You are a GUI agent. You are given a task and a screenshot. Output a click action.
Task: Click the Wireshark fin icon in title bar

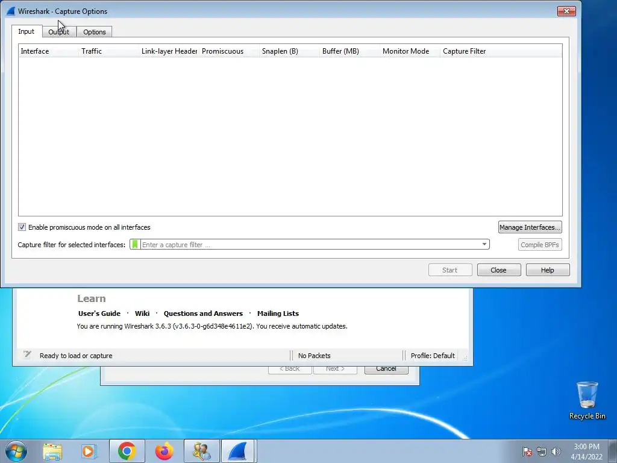click(x=11, y=11)
